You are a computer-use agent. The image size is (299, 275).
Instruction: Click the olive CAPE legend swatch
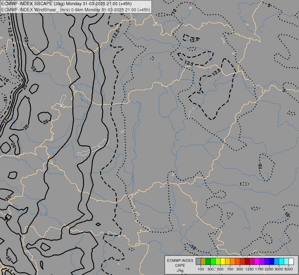[203, 261]
